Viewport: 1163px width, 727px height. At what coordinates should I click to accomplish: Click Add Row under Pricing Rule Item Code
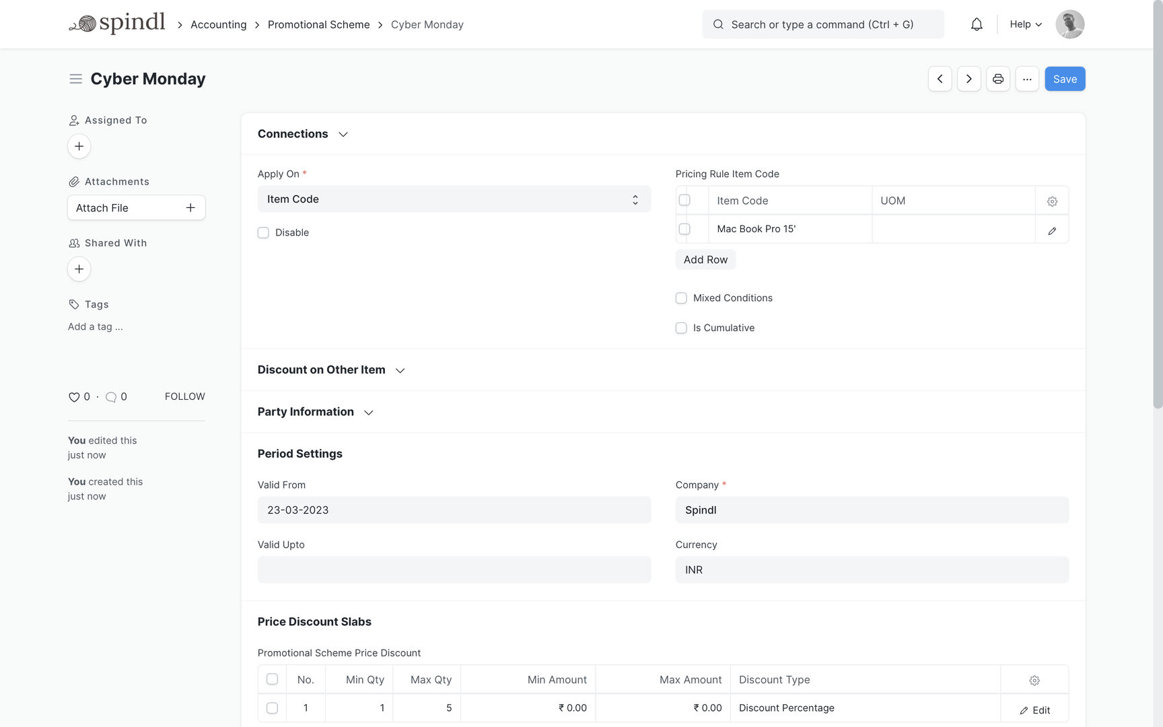coord(705,260)
